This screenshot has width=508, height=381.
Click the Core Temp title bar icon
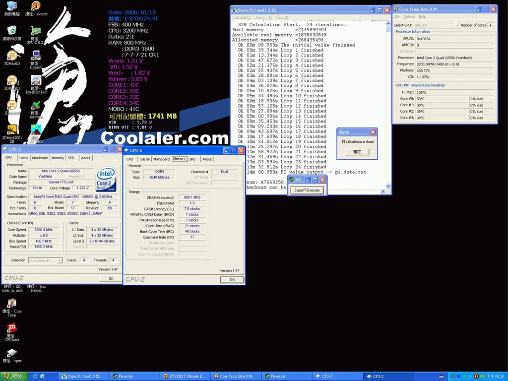tap(396, 9)
